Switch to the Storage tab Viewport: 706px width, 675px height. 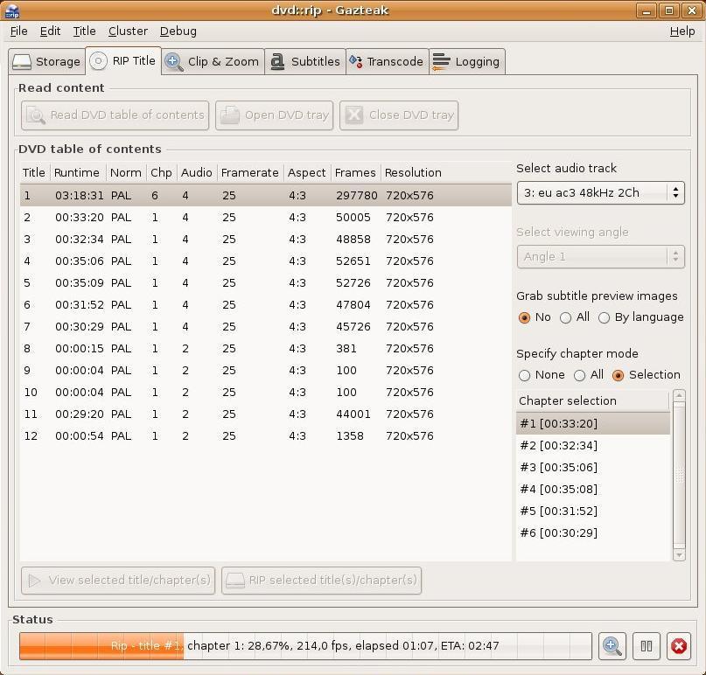point(46,62)
